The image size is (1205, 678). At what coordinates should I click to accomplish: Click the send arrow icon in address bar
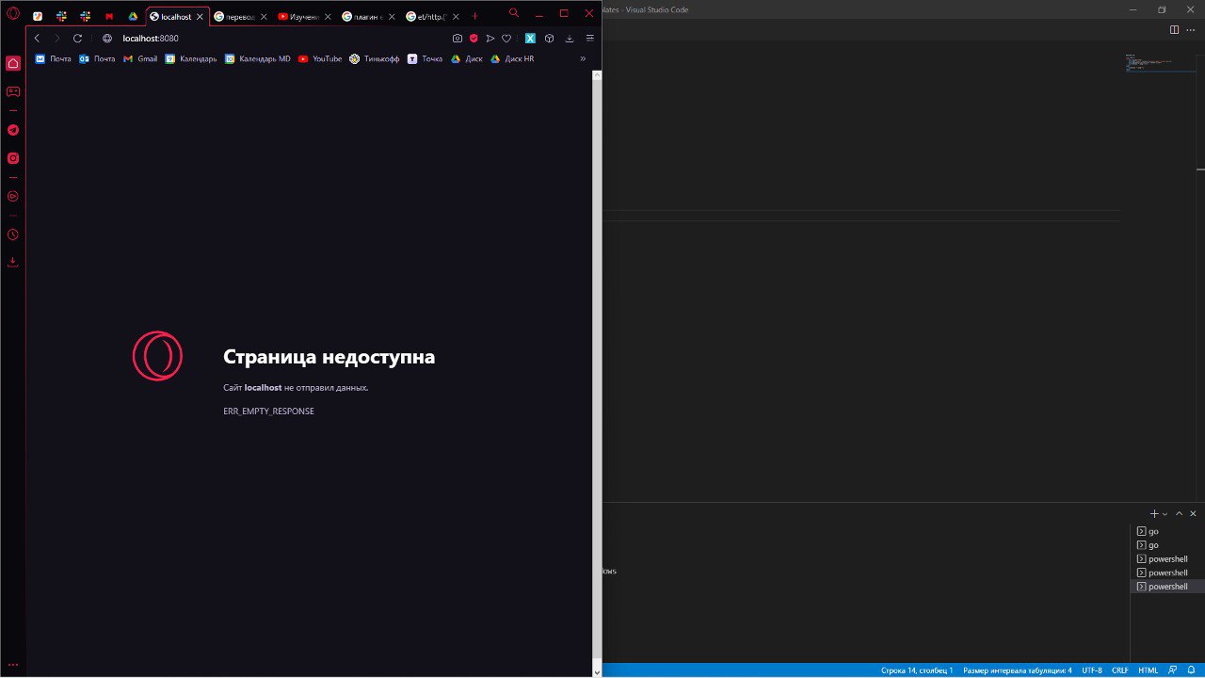490,39
